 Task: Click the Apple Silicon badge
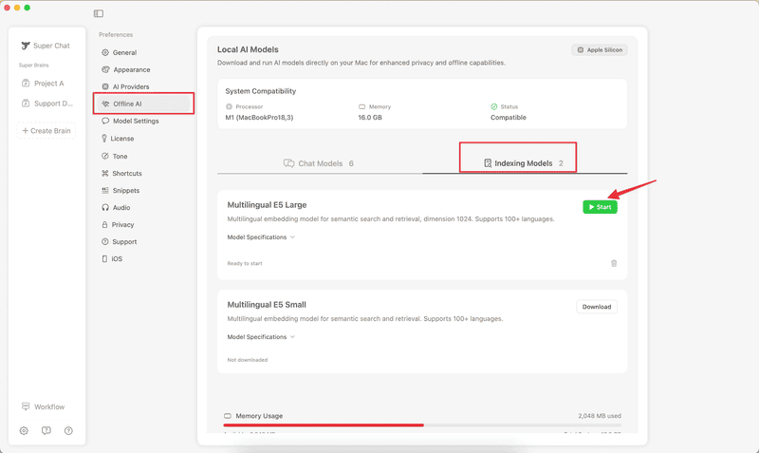click(x=599, y=49)
